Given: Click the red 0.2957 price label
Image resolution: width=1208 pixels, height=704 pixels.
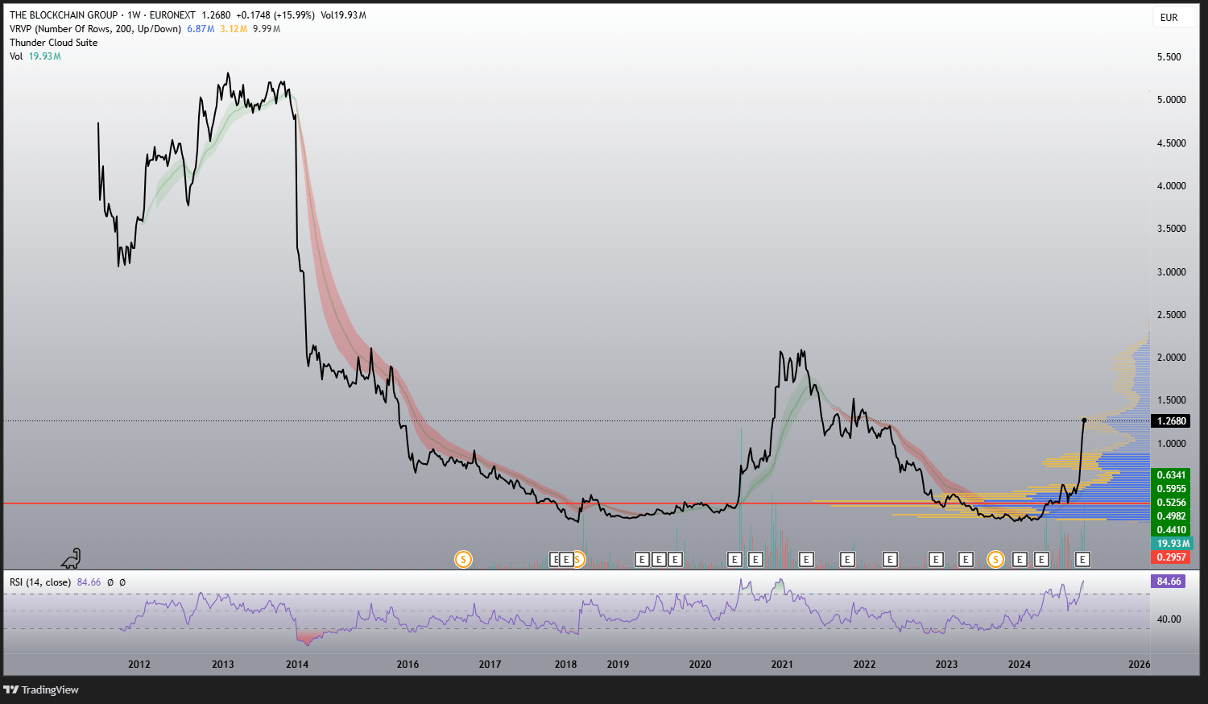Looking at the screenshot, I should [1171, 557].
